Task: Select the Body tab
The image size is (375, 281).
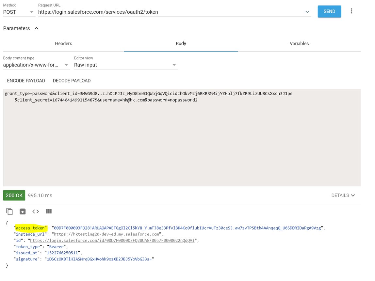Action: (x=181, y=43)
